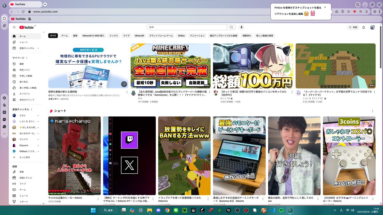Open the Opera sidebar Messenger icon
Screen dimensions: 383x215
(4, 119)
